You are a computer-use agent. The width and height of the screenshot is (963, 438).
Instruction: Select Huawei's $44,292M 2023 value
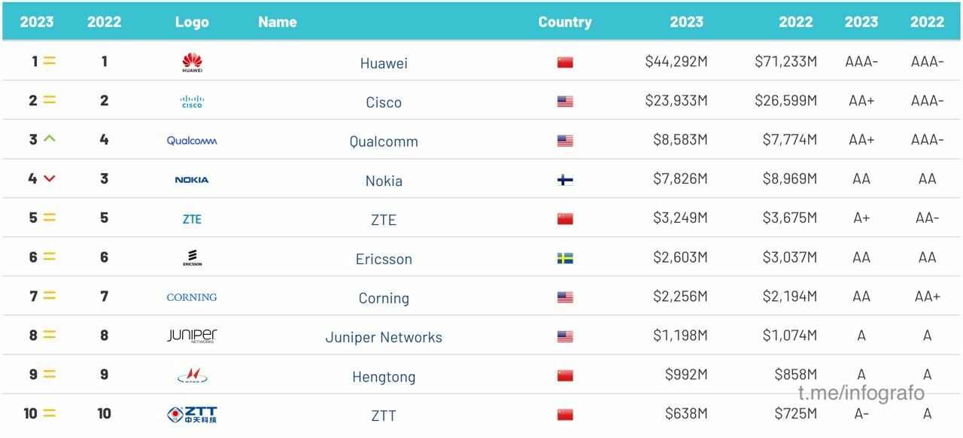click(x=676, y=62)
